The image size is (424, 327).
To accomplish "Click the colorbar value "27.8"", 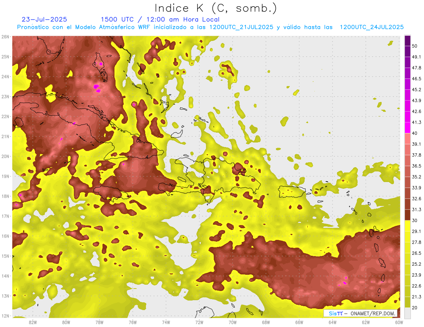I will pyautogui.click(x=416, y=242).
